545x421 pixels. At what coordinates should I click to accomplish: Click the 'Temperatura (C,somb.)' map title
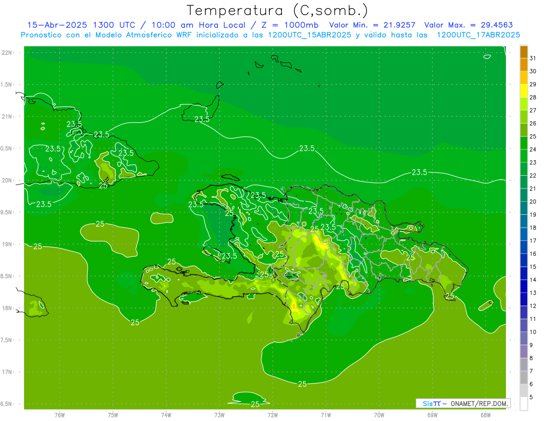pos(277,10)
